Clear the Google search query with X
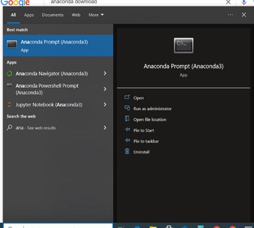The image size is (254, 228). [228, 2]
